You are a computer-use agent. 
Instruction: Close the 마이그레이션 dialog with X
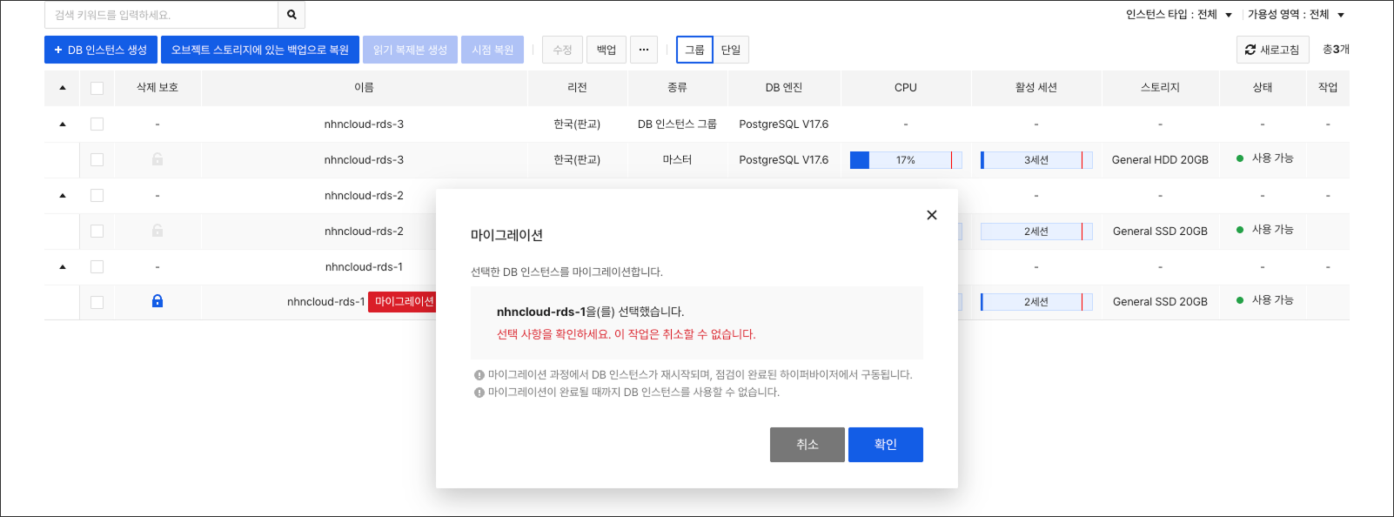(x=932, y=215)
